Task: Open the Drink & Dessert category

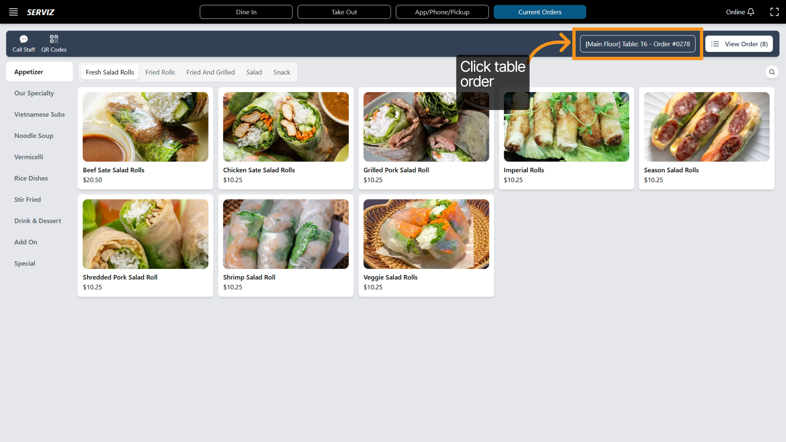Action: coord(38,221)
